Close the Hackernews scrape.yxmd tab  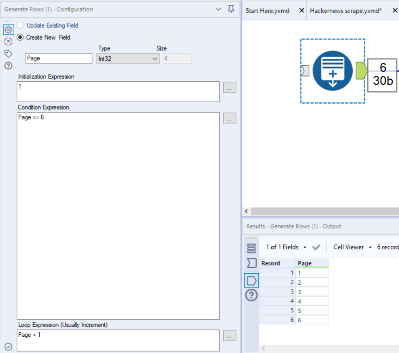[x=395, y=11]
